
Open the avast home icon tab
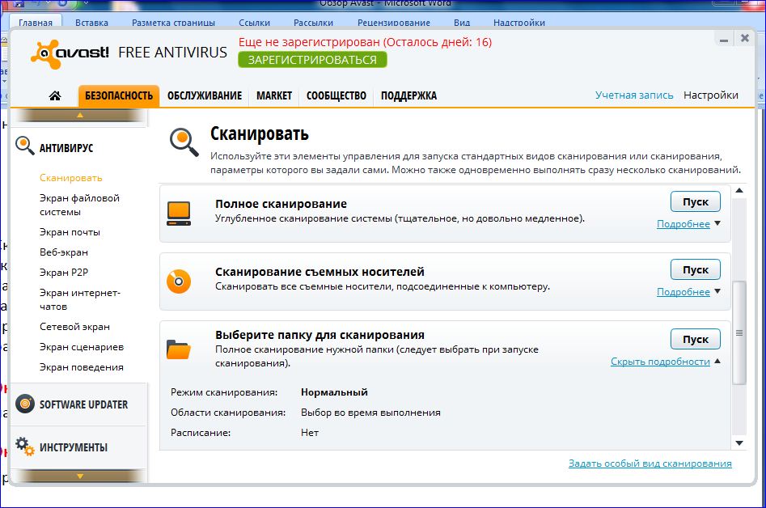click(55, 95)
